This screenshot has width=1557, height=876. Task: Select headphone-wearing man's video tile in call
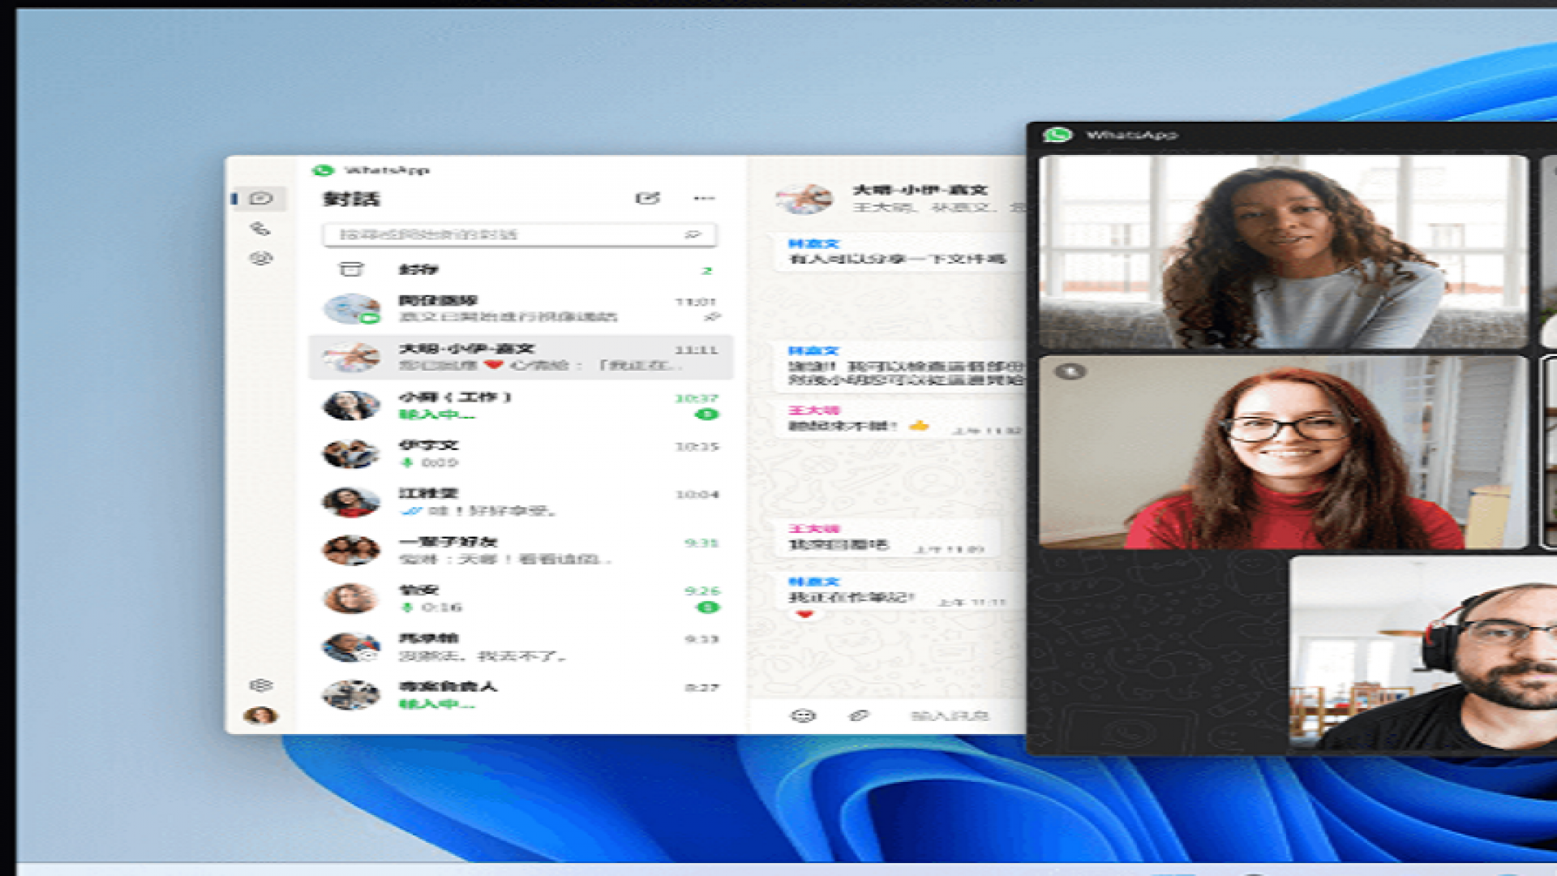[1423, 653]
